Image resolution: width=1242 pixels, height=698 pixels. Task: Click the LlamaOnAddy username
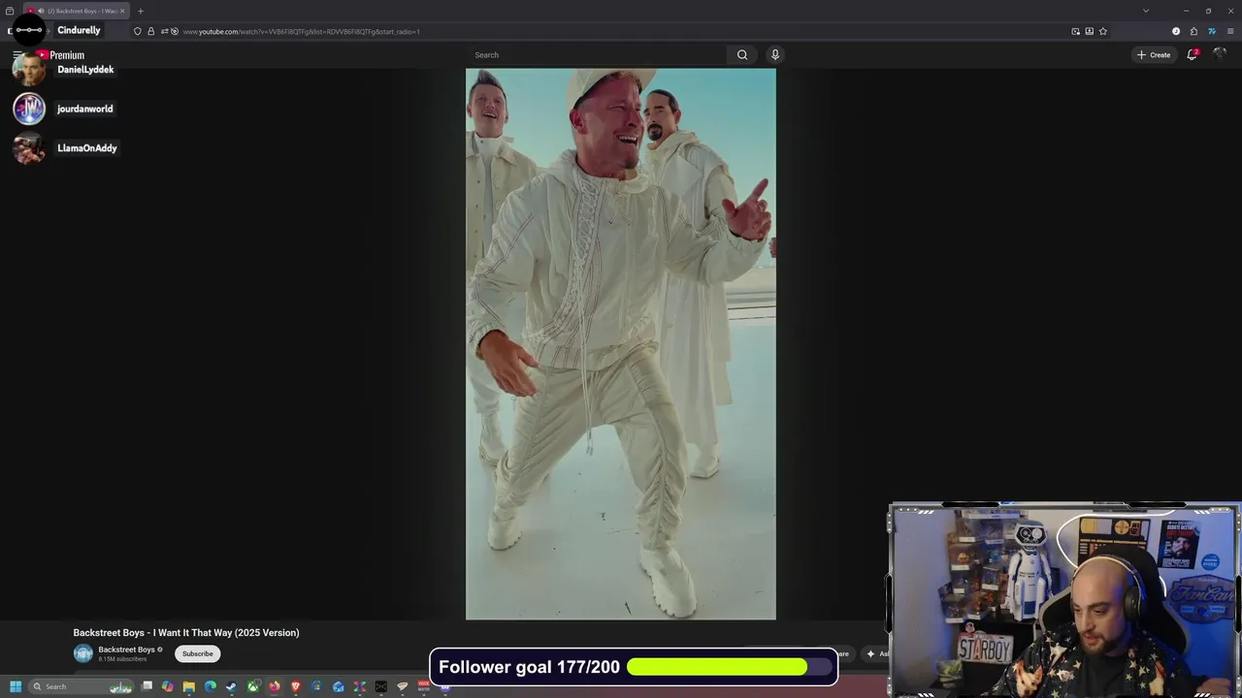87,148
